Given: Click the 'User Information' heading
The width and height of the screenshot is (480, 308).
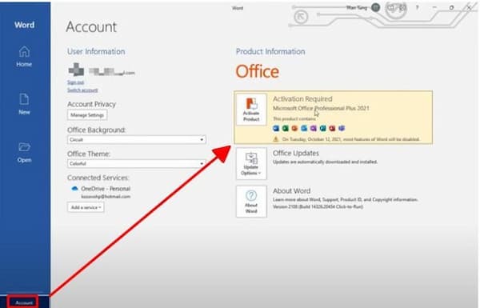Looking at the screenshot, I should [x=96, y=51].
